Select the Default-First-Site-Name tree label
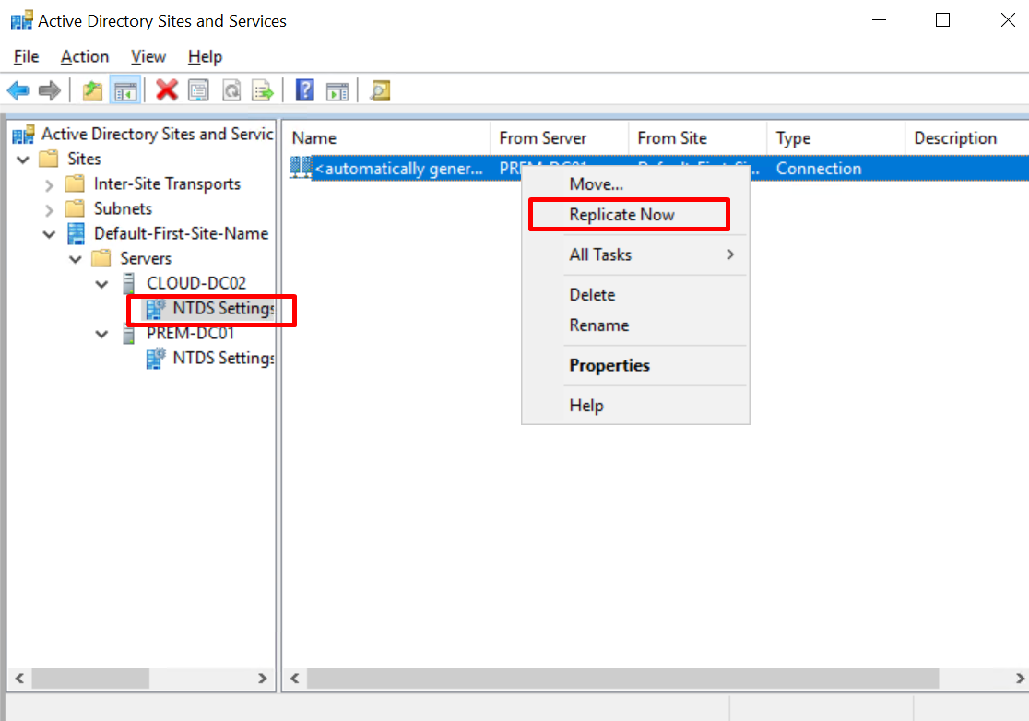The image size is (1029, 721). coord(181,233)
